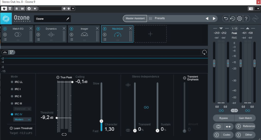Toggle the Reference button

[245, 126]
